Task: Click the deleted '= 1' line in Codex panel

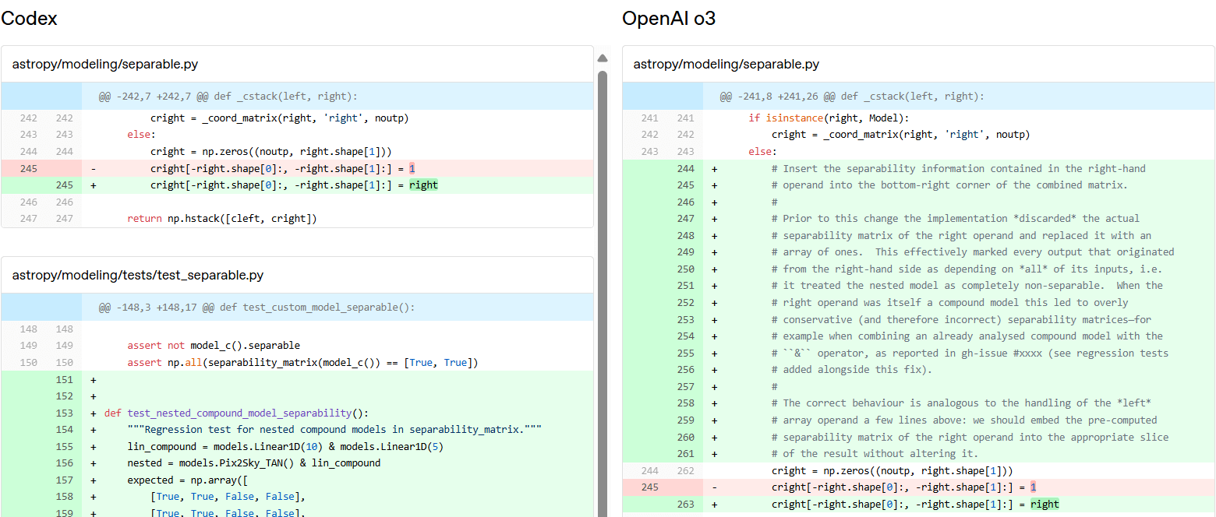Action: 297,168
